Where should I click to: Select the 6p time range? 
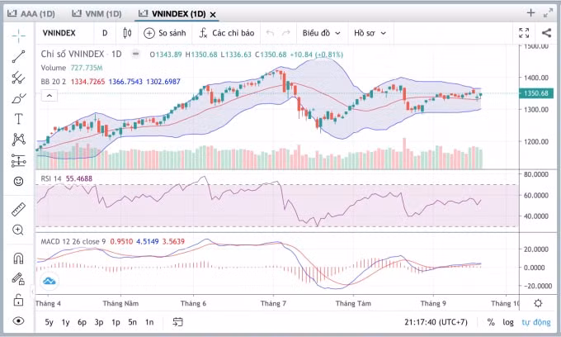(x=82, y=322)
